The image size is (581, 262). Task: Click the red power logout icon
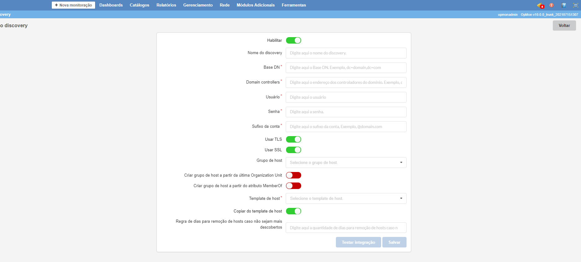click(x=552, y=5)
